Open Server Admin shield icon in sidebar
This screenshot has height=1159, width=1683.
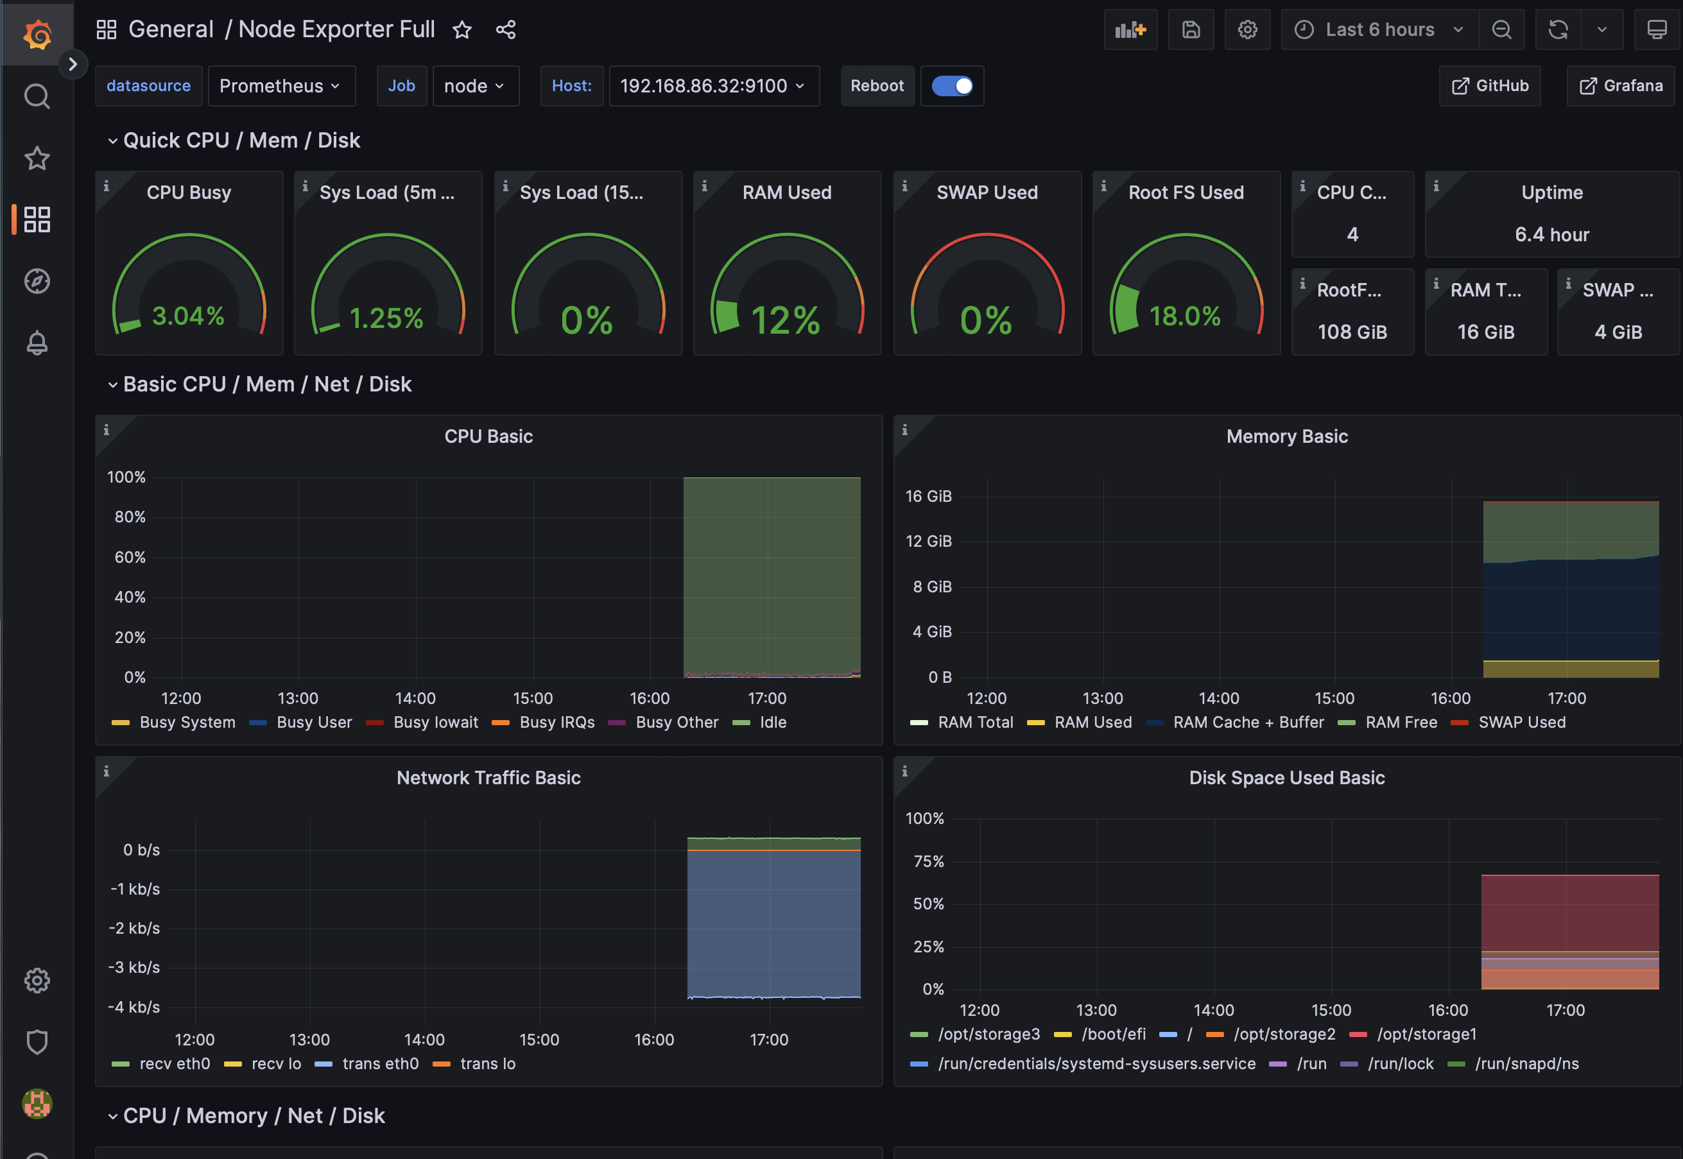pos(37,1042)
